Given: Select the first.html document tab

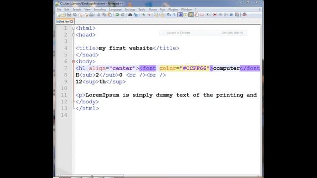Looking at the screenshot, I should (64, 21).
